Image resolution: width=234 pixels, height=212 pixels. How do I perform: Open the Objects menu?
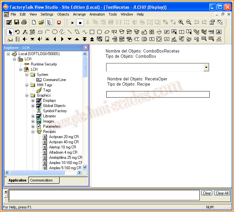pyautogui.click(x=63, y=14)
